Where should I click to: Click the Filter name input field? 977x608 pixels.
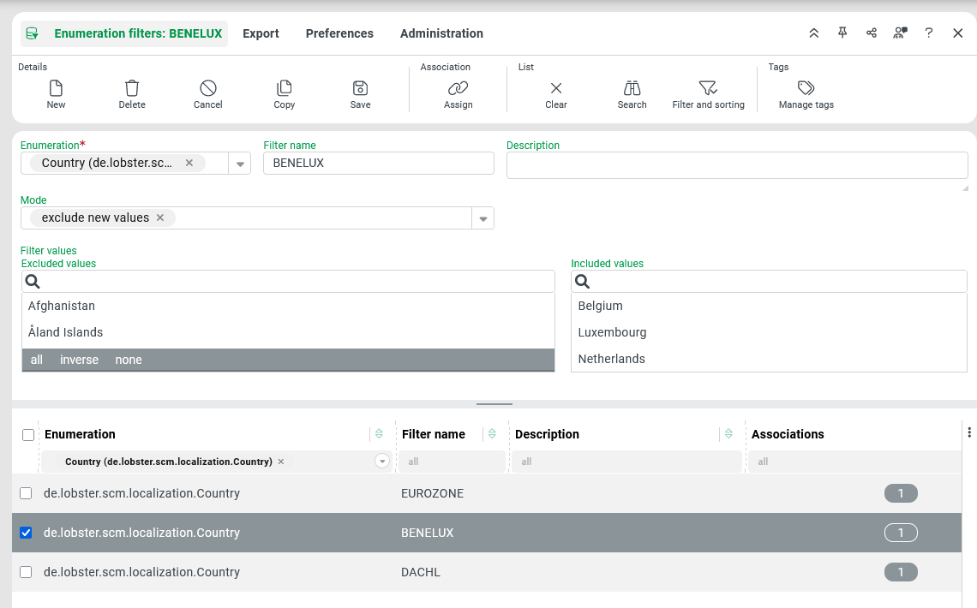click(x=379, y=163)
